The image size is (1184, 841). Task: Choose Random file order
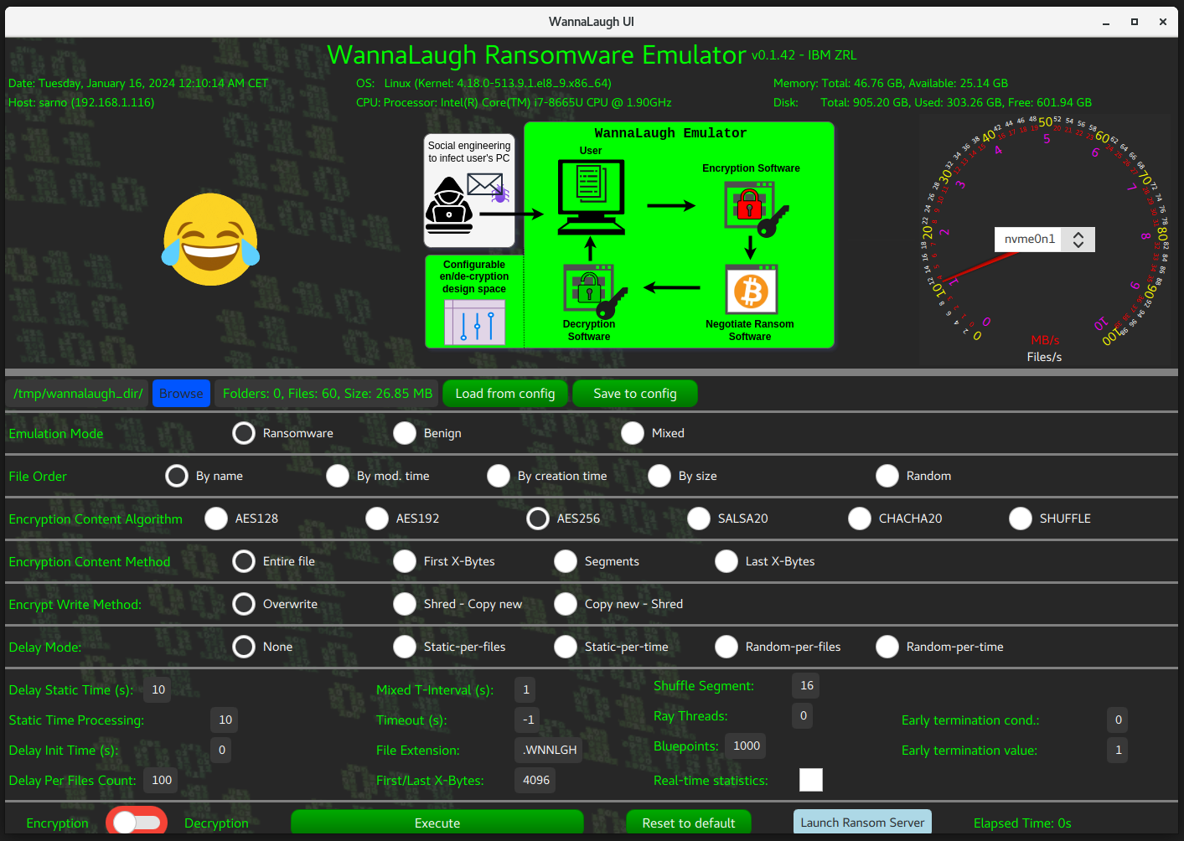[x=887, y=476]
